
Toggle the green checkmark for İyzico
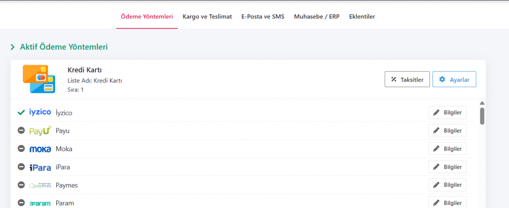(21, 112)
